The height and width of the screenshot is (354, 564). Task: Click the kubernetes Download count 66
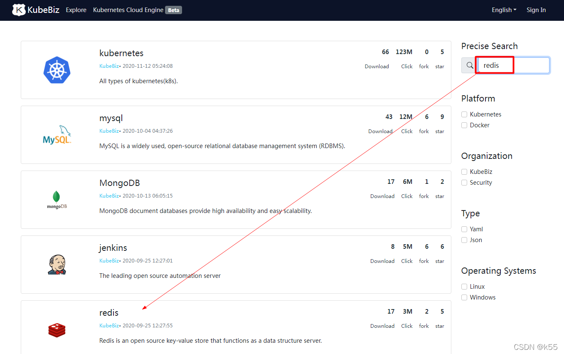(x=385, y=52)
